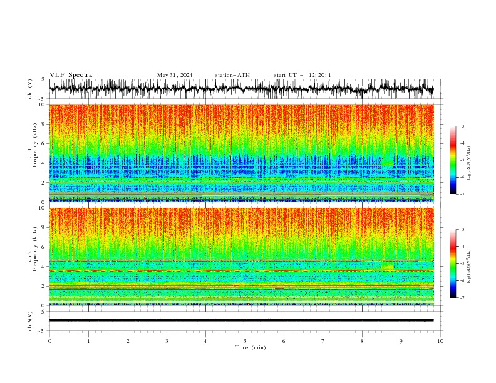Click the upper PSD color scale bar
Viewport: 496px width, 383px height.
(453, 160)
